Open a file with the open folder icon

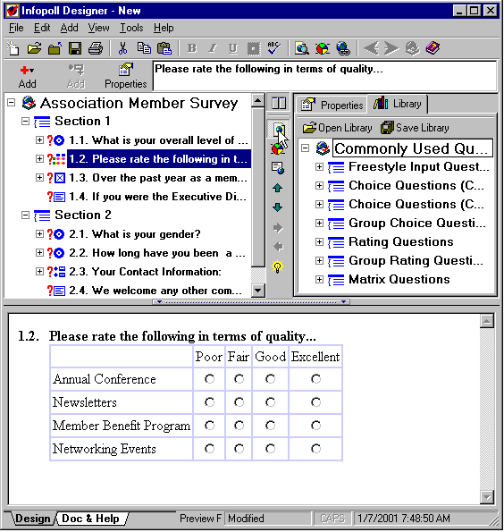(34, 48)
